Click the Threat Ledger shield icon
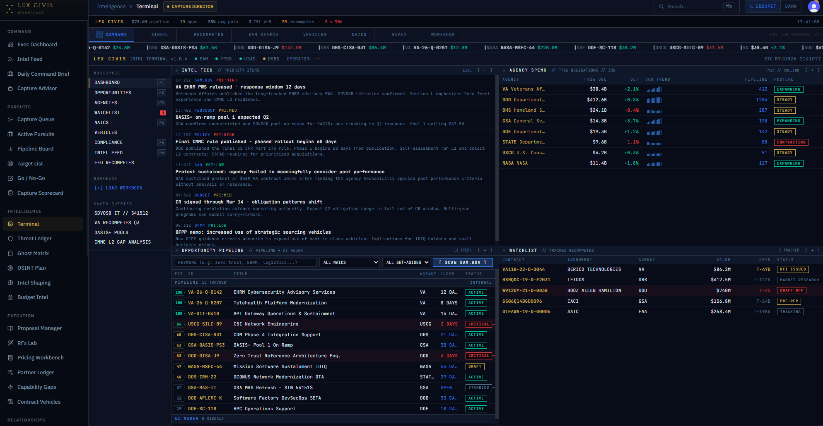The image size is (823, 426). coord(10,239)
